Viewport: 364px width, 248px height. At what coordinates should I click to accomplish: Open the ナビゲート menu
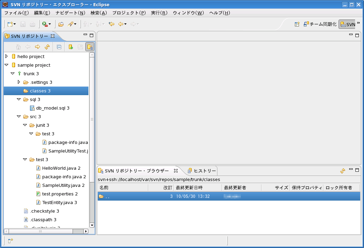(x=70, y=13)
